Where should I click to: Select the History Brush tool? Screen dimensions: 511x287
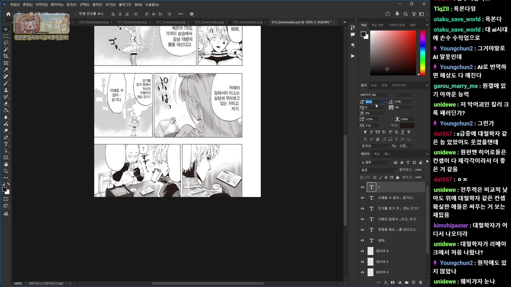pyautogui.click(x=6, y=97)
